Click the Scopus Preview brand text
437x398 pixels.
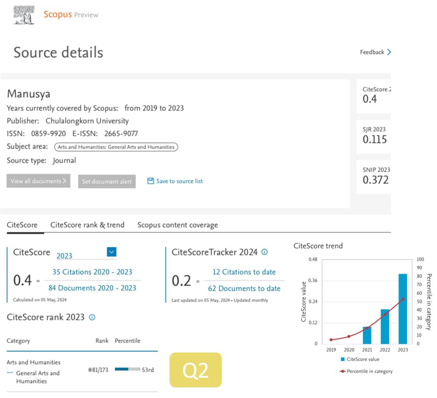[71, 14]
